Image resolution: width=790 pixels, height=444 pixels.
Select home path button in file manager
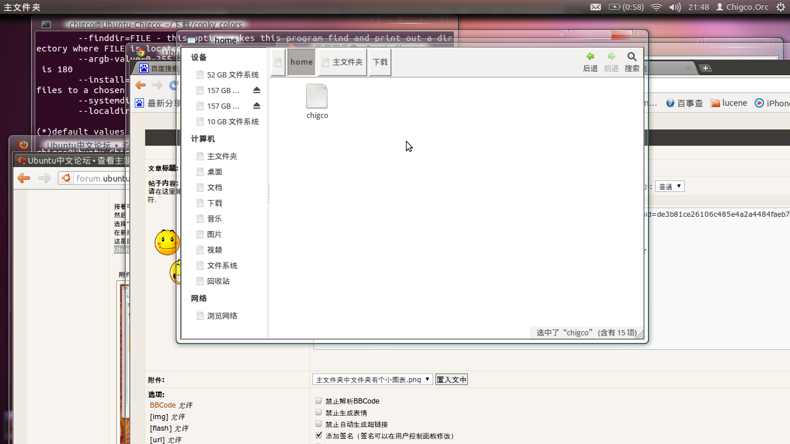301,62
